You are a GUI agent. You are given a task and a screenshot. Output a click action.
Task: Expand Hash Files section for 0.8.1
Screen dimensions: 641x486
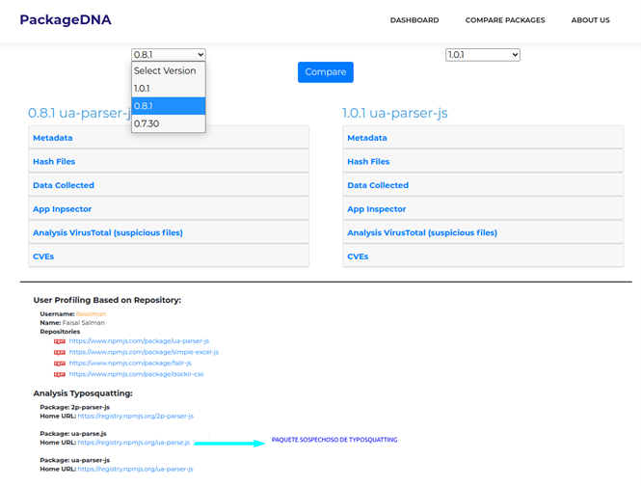click(x=54, y=162)
